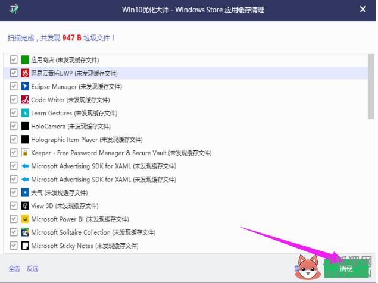Click the black HoloCamera icon
This screenshot has width=378, height=283.
pyautogui.click(x=25, y=126)
